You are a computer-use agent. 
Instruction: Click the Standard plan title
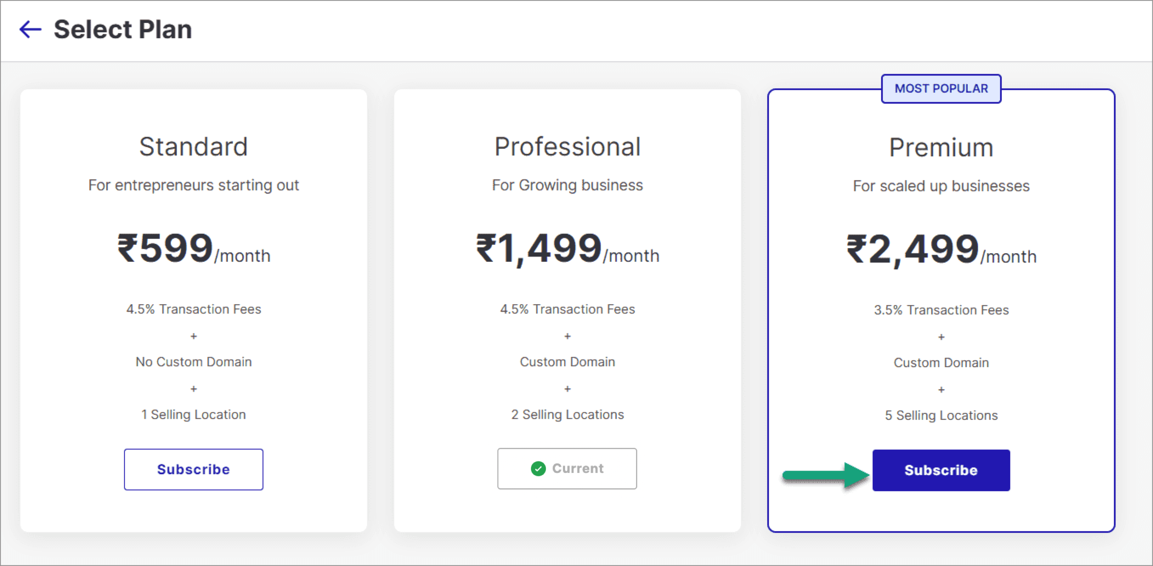(194, 146)
